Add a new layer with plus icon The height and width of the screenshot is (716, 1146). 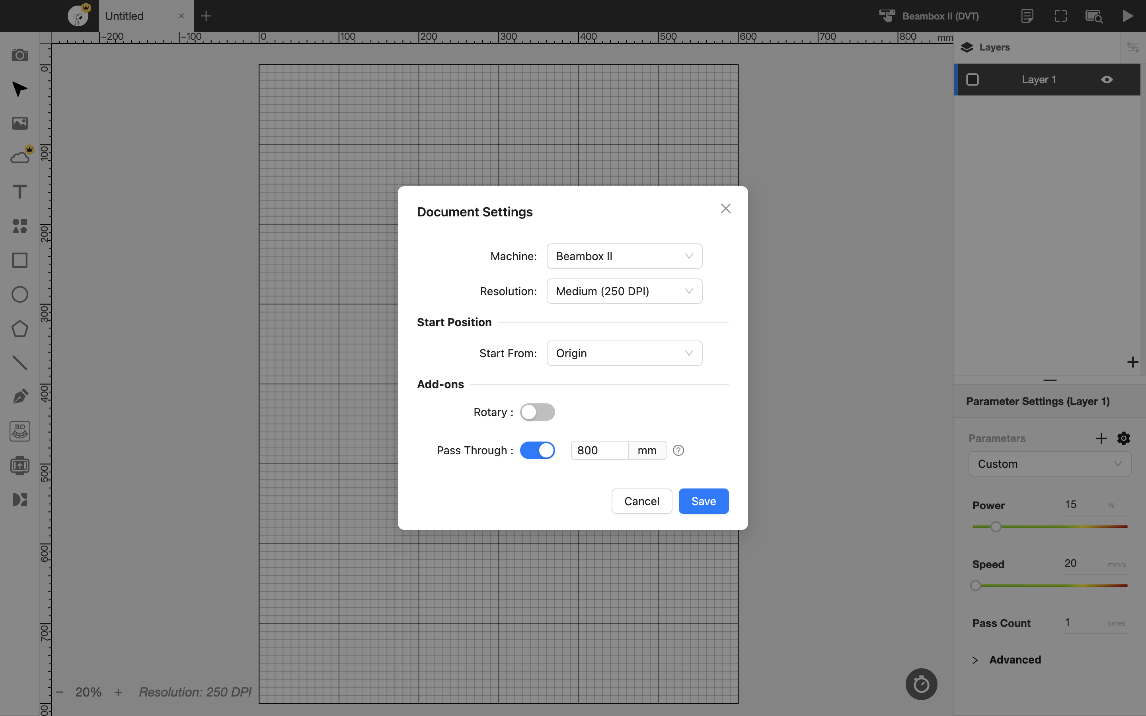[1132, 362]
